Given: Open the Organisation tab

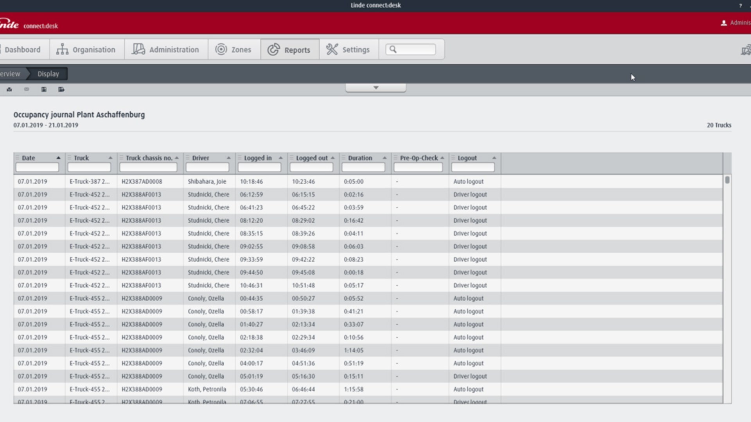Looking at the screenshot, I should [x=86, y=50].
